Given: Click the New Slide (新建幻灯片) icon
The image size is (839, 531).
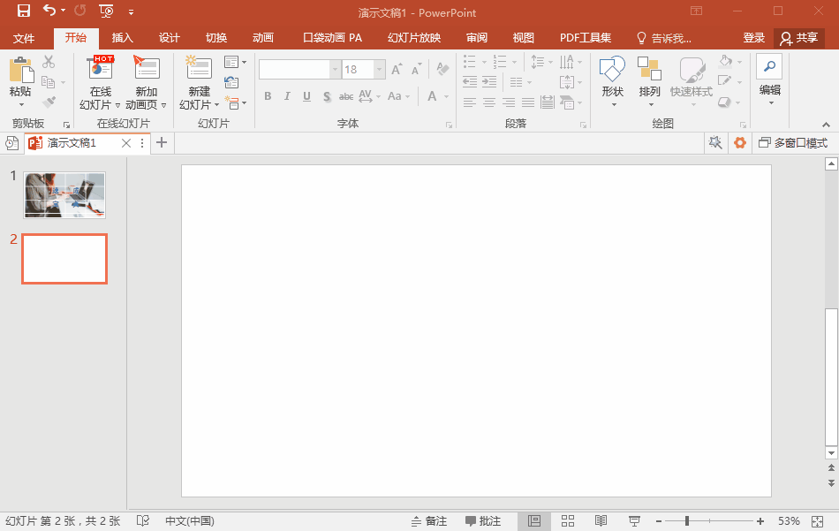Looking at the screenshot, I should click(x=199, y=69).
